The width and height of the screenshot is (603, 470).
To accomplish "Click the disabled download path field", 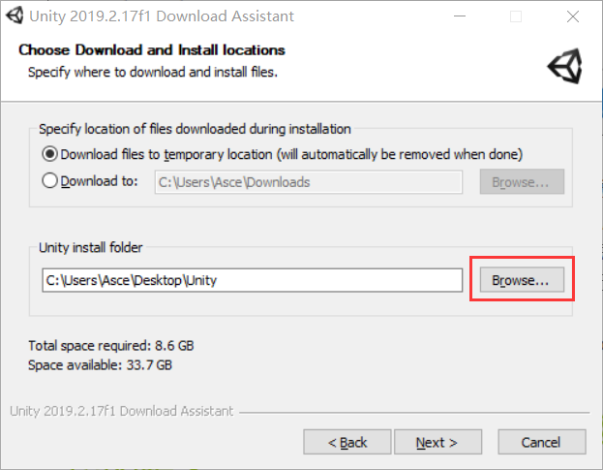I will click(309, 182).
